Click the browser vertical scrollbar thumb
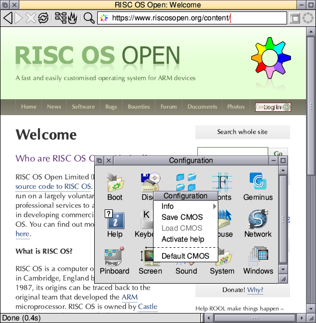Screen dimensions: 316x323 tap(311, 106)
